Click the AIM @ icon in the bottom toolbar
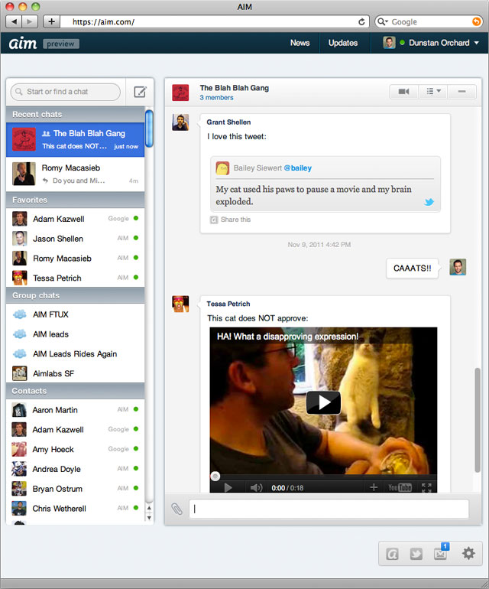The width and height of the screenshot is (489, 589). [392, 555]
